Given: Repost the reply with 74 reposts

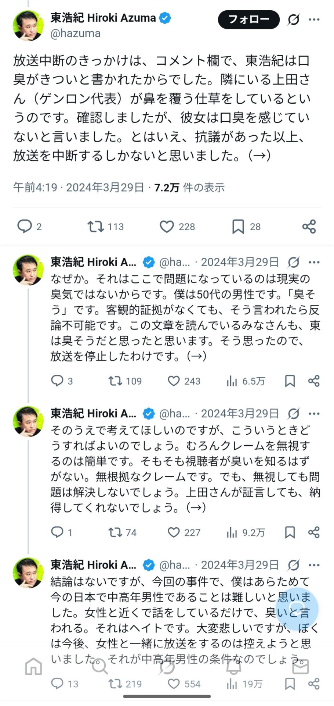Looking at the screenshot, I should 115,532.
